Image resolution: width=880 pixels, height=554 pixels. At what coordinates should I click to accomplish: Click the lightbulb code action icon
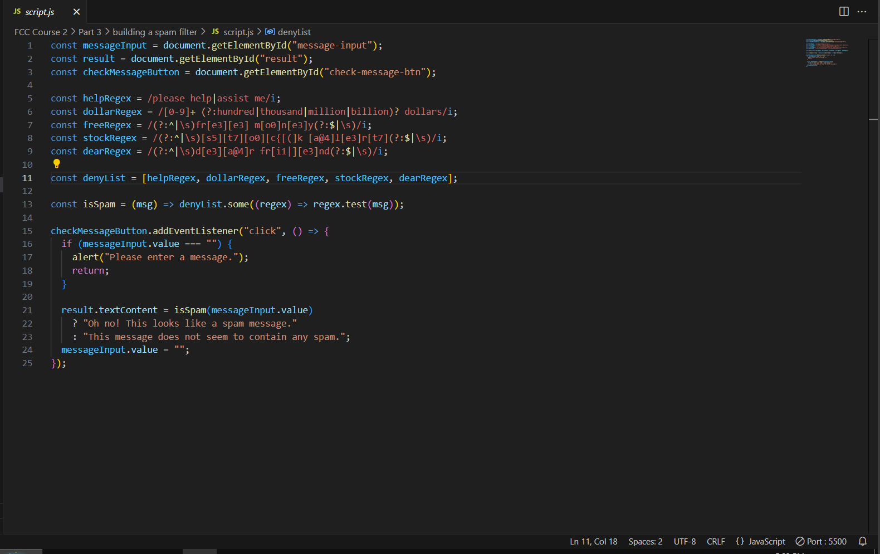[56, 164]
